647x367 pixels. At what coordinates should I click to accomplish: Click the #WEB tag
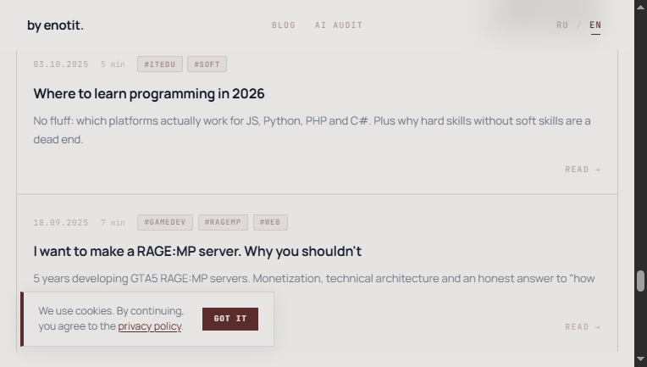point(270,223)
